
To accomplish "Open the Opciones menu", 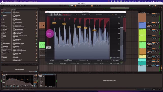I will [30, 1].
